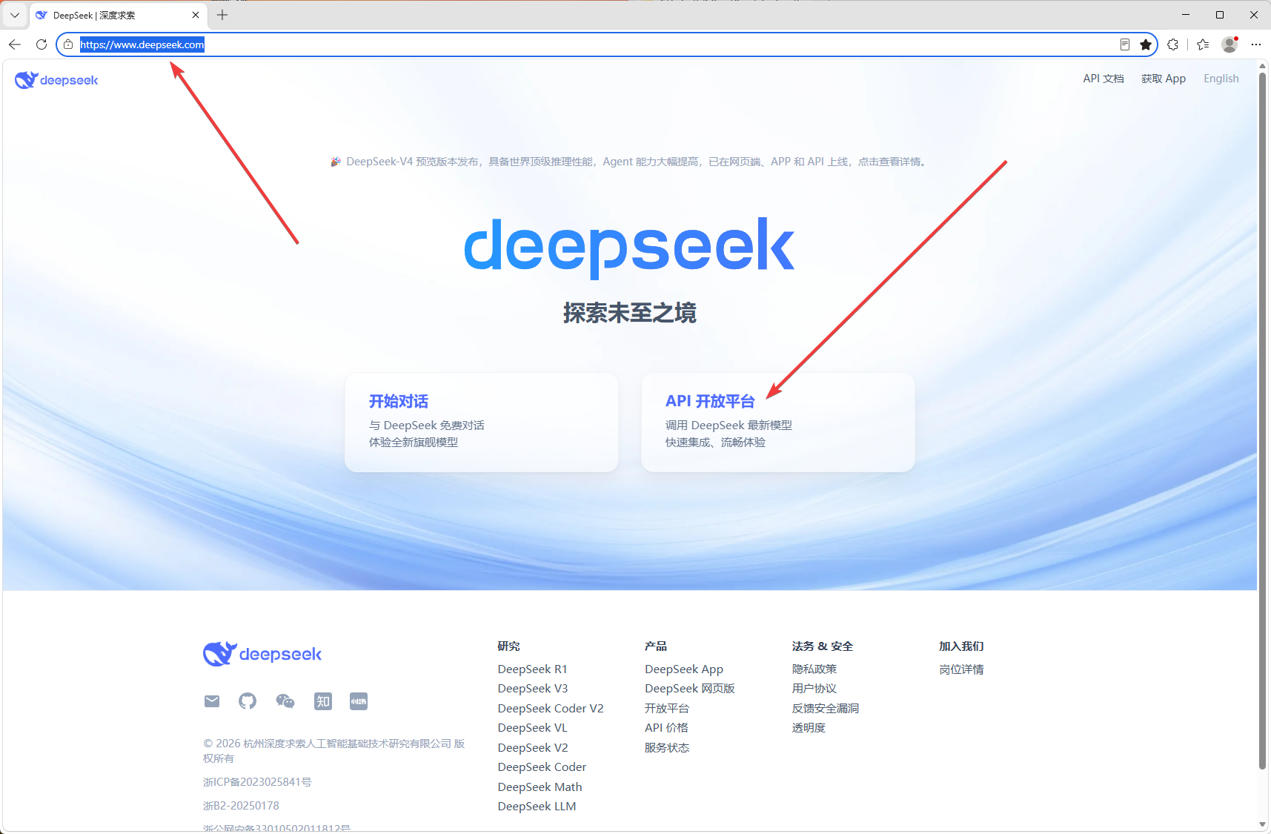Expand the tab actions chevron menu

pos(15,15)
